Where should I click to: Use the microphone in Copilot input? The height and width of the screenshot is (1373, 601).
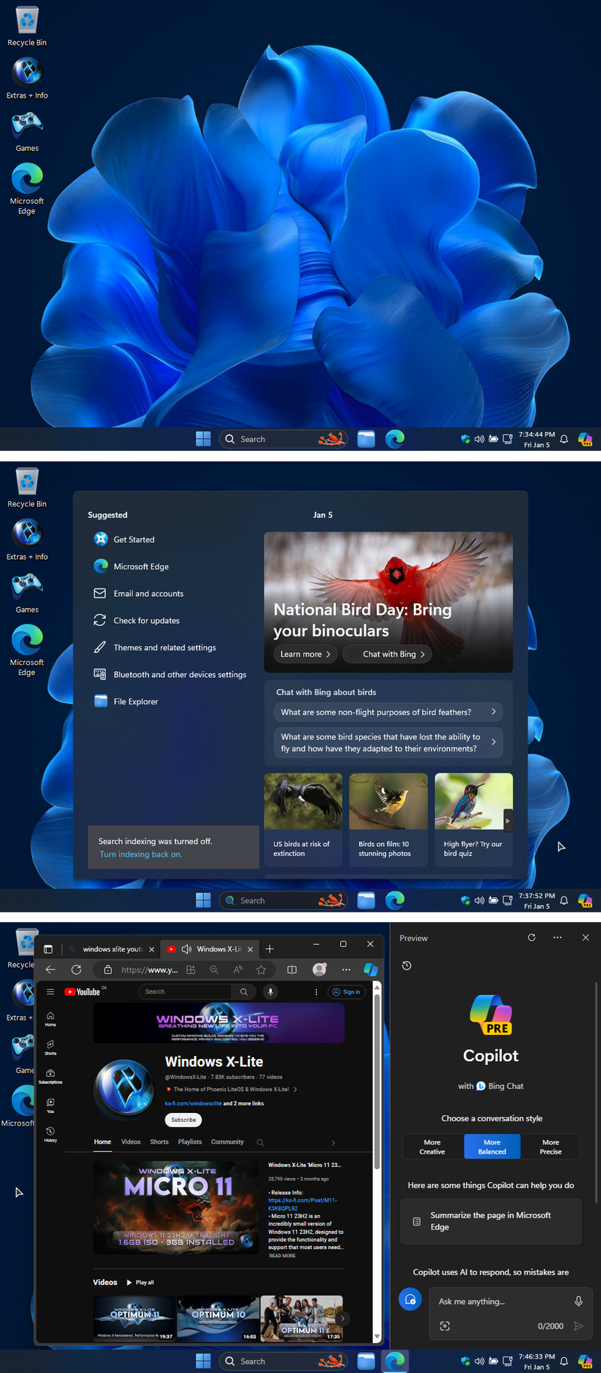click(x=578, y=1301)
